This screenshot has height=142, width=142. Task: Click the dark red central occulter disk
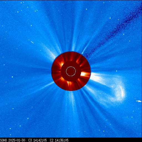tap(71, 71)
